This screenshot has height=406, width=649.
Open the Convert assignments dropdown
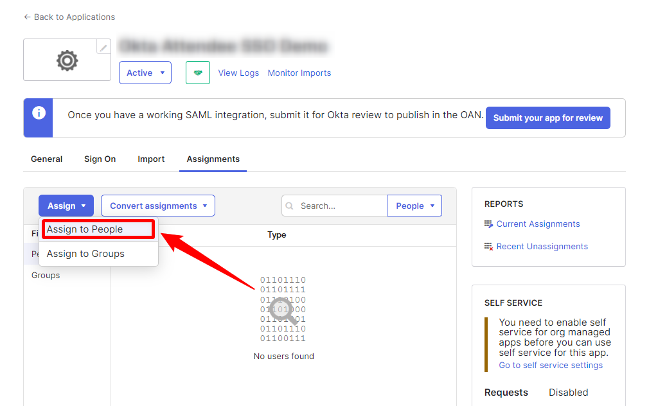[158, 206]
